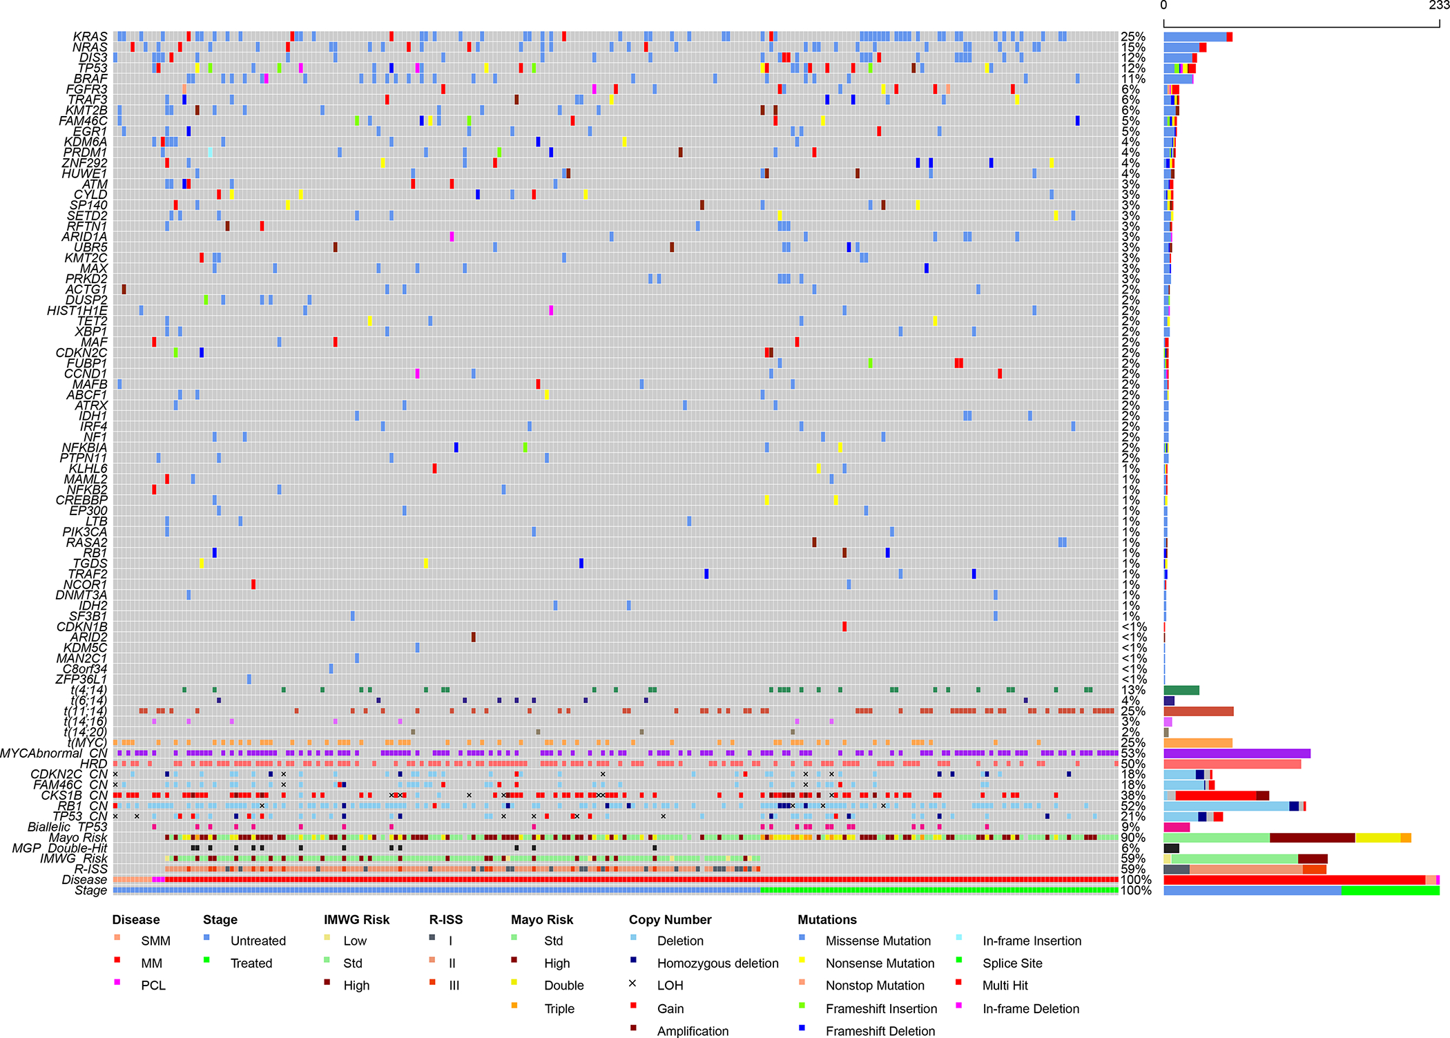Click the ZFP36L1 gene row label
1450x1038 pixels.
pyautogui.click(x=81, y=680)
